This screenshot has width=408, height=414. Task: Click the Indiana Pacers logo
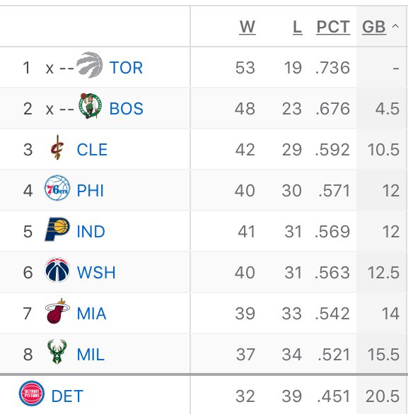(x=57, y=229)
